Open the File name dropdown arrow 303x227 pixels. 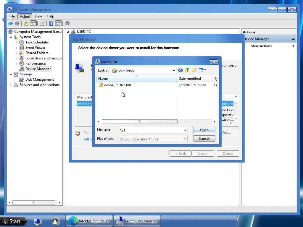point(185,130)
